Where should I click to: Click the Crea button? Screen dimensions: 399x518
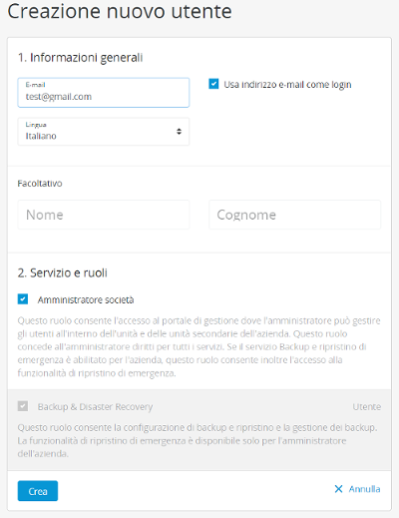38,491
